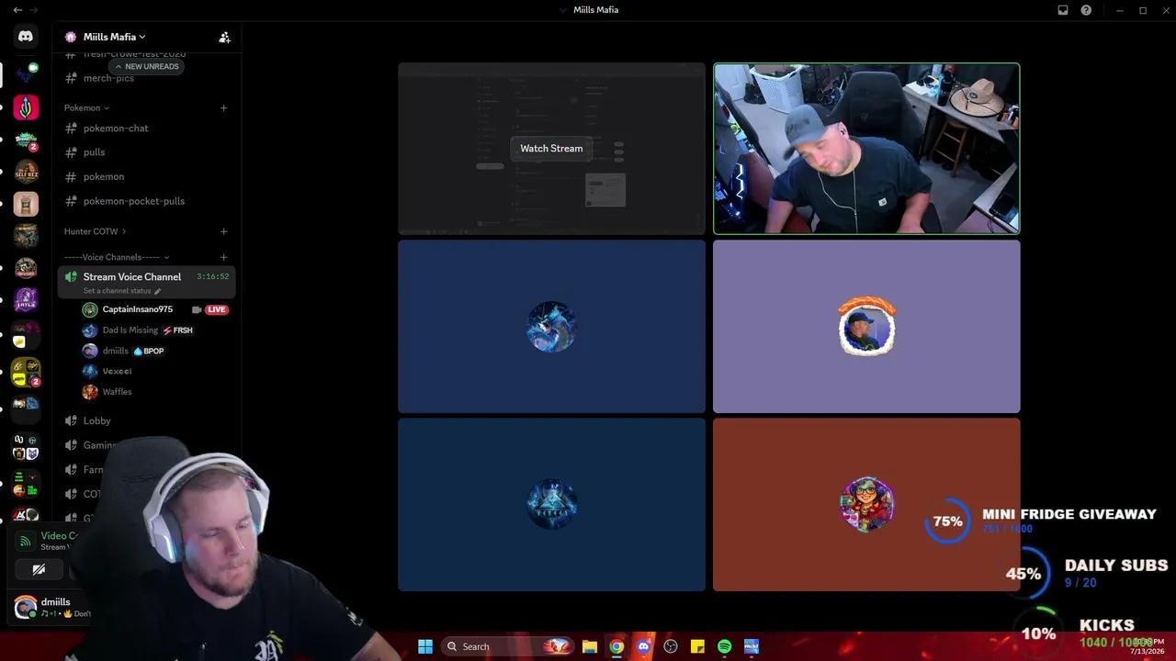
Task: Select the colorful glasses avatar tile
Action: pyautogui.click(x=866, y=504)
